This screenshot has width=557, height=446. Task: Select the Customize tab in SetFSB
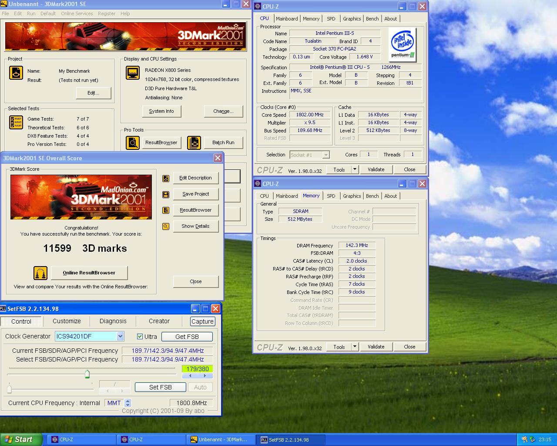pos(67,321)
